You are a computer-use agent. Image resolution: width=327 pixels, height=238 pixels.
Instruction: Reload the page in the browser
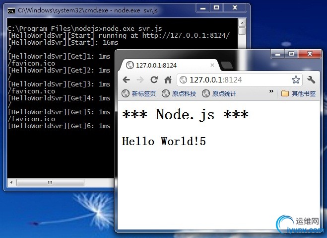154,80
